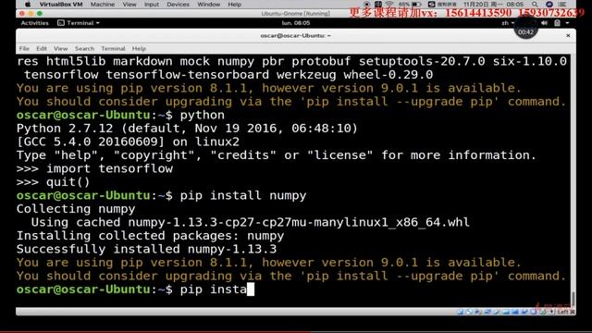Expand the zh input source dropdown
Viewport: 592px width, 333px height.
(x=508, y=23)
